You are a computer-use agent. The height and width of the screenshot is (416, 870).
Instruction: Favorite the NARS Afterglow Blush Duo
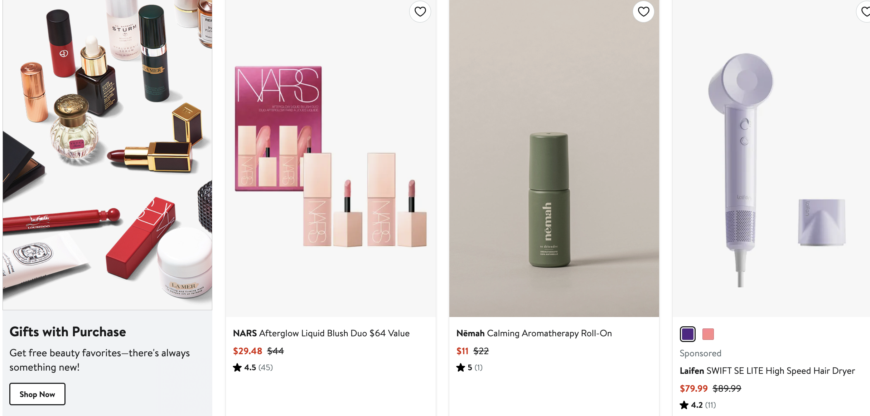pos(420,12)
